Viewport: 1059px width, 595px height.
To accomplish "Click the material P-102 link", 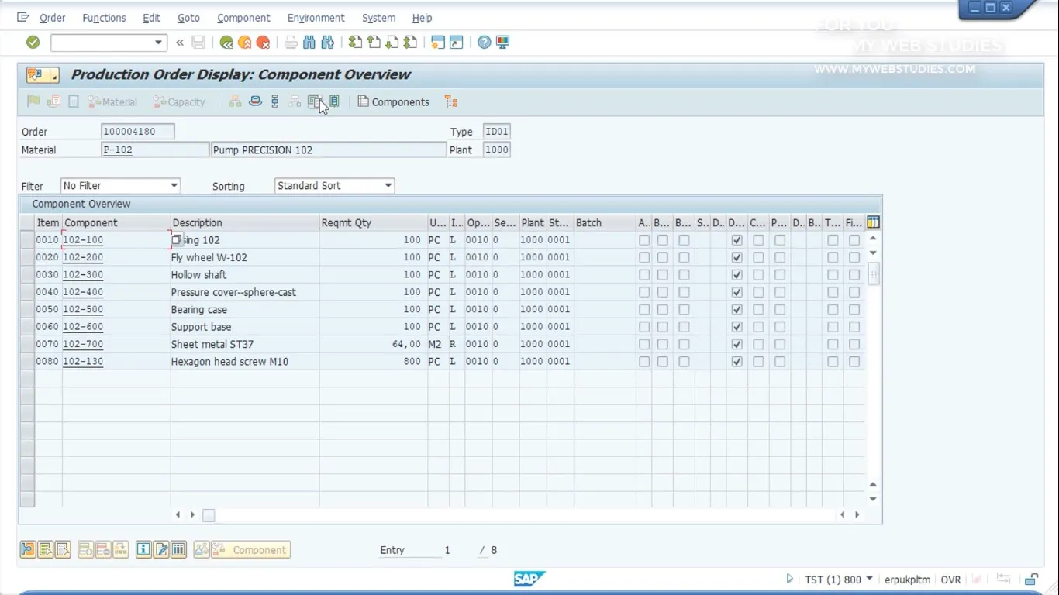I will tap(118, 150).
